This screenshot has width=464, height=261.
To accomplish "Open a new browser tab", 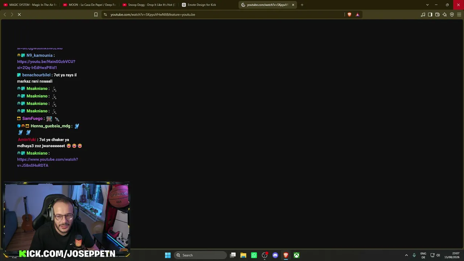I will (302, 5).
